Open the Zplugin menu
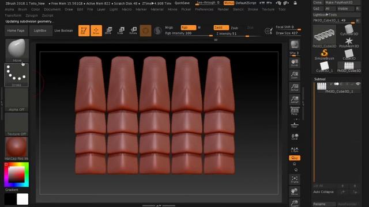Screen dimensions: 369x207 tap(32, 16)
